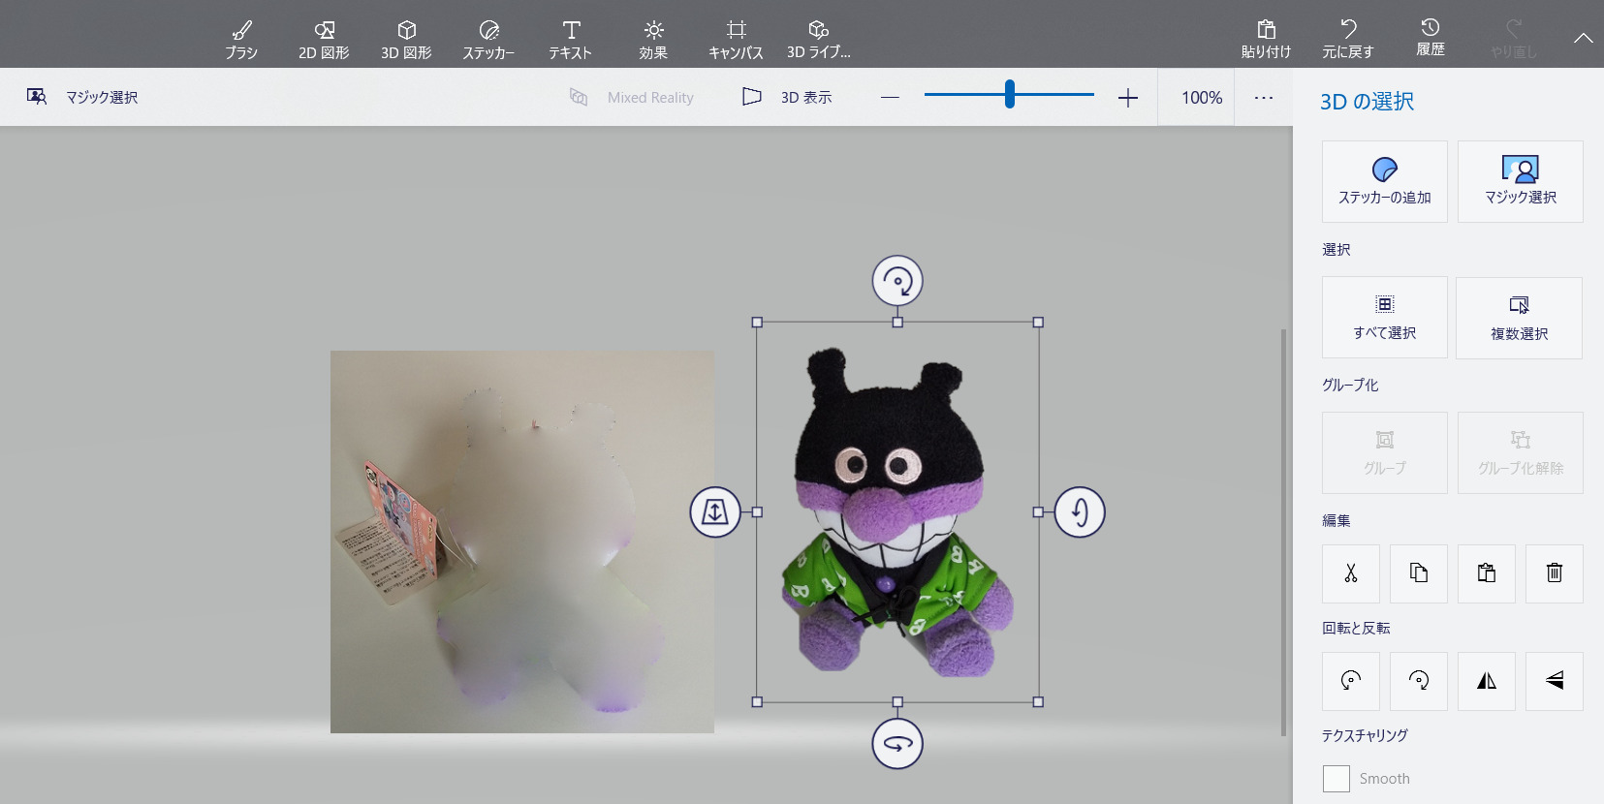Click ステッカーの追加 (Make sticker) button
This screenshot has height=804, width=1604.
point(1385,182)
